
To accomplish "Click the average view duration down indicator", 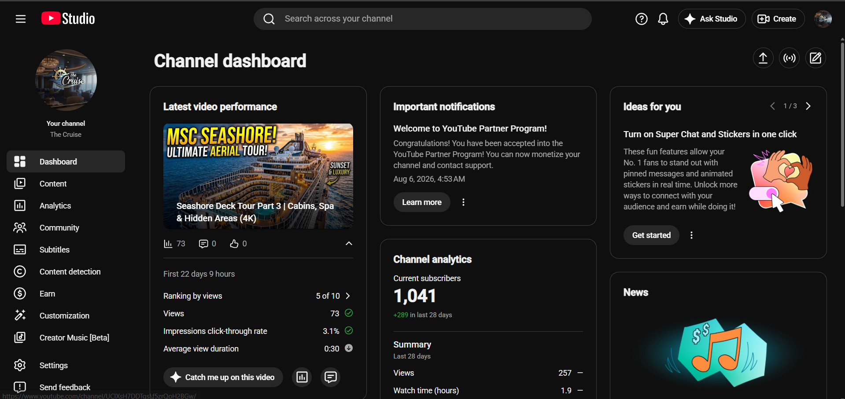I will click(x=349, y=348).
